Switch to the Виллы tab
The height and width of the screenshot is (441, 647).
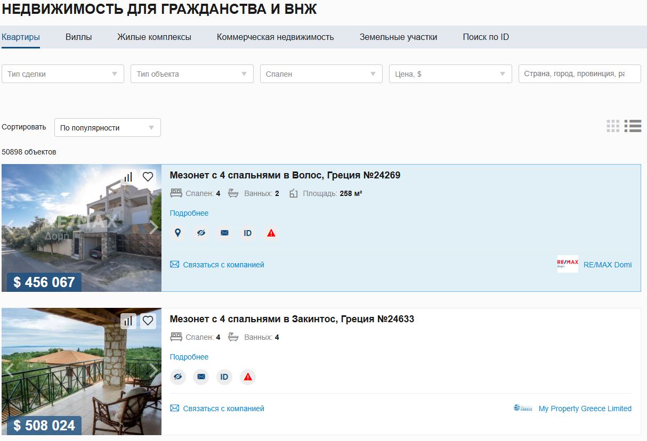79,37
